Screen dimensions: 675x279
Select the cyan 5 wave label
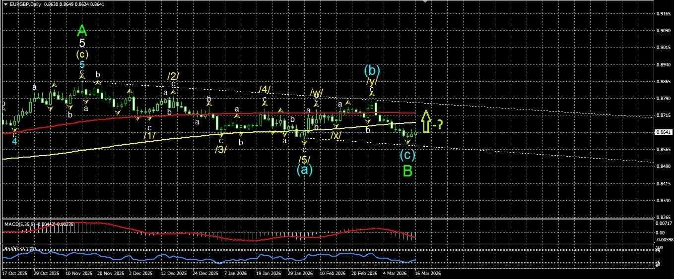(x=82, y=64)
